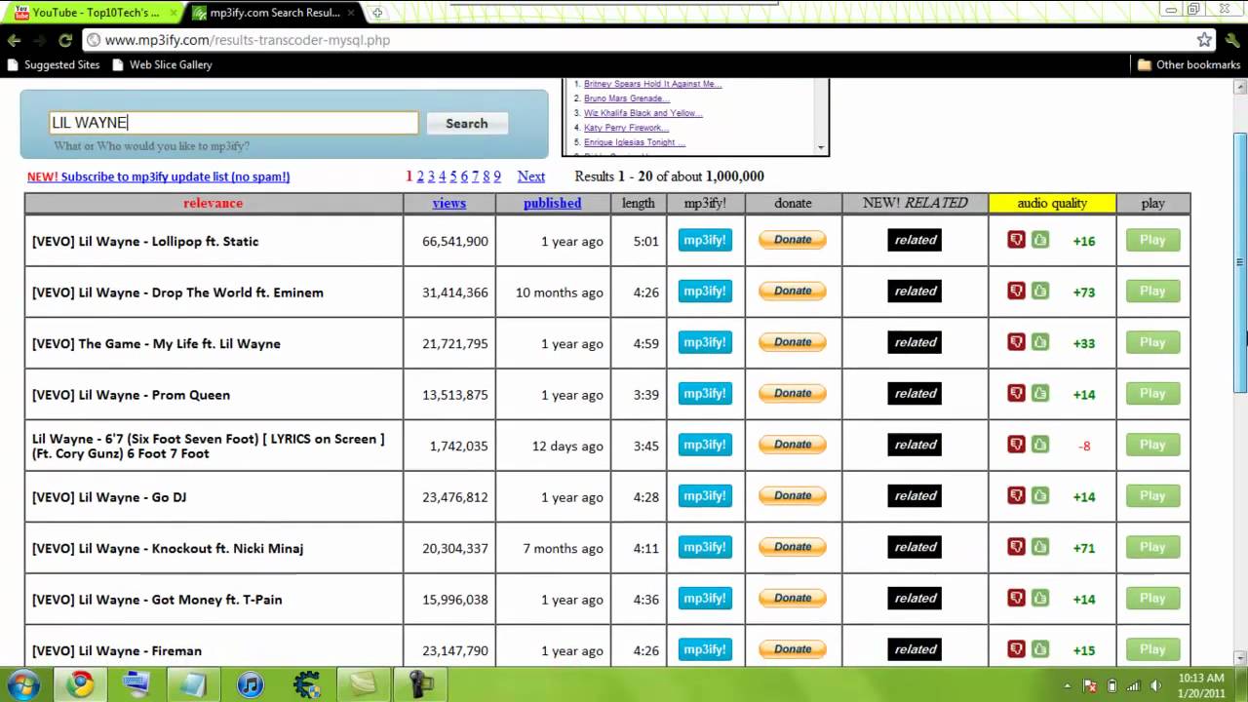Open Wiz Khalifa Black and Yellow link
This screenshot has height=702, width=1248.
tap(643, 113)
